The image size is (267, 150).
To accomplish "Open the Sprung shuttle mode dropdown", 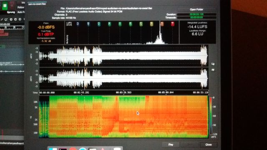I will 11,12.
